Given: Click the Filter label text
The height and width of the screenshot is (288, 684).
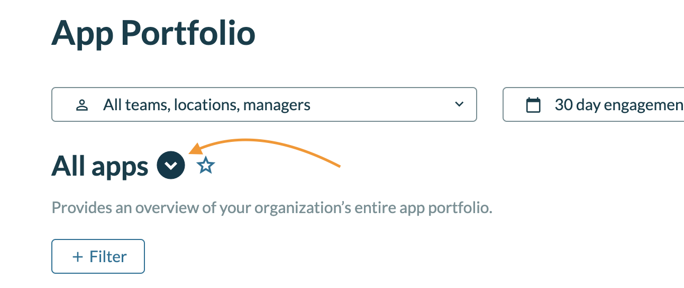Looking at the screenshot, I should point(108,257).
